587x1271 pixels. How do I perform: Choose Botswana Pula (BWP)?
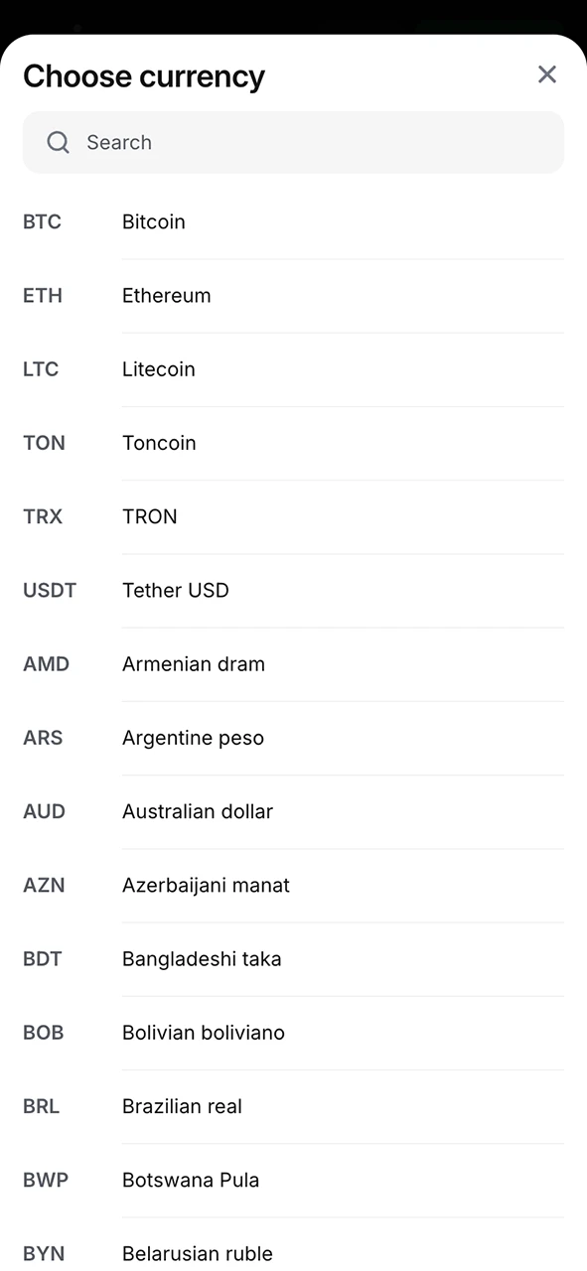pos(293,1180)
